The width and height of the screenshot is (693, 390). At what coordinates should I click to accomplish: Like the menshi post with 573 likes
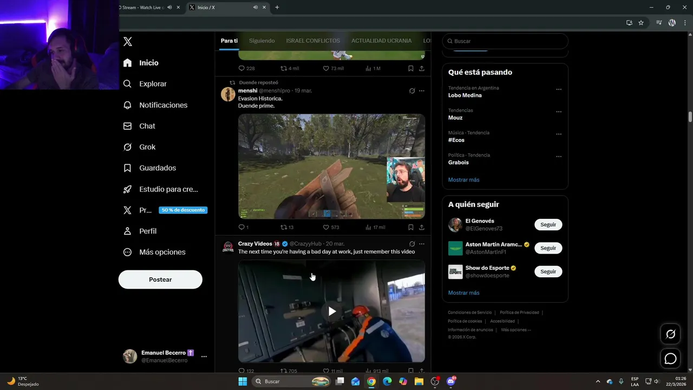tap(331, 227)
